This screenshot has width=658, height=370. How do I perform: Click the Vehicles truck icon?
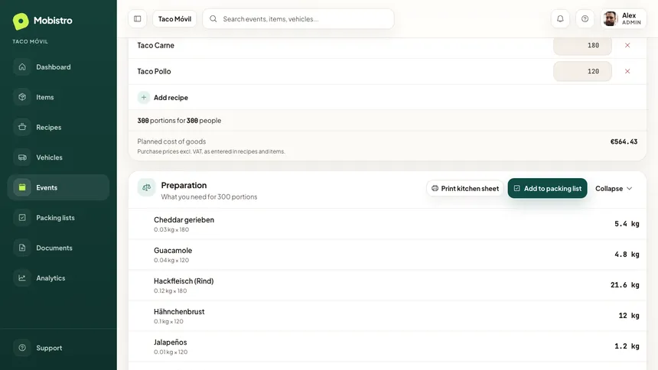(x=22, y=157)
